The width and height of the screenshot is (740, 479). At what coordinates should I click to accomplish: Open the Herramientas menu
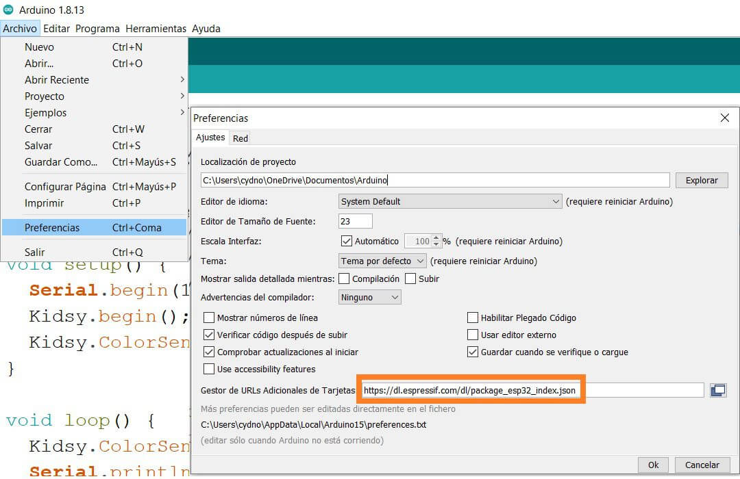[156, 29]
